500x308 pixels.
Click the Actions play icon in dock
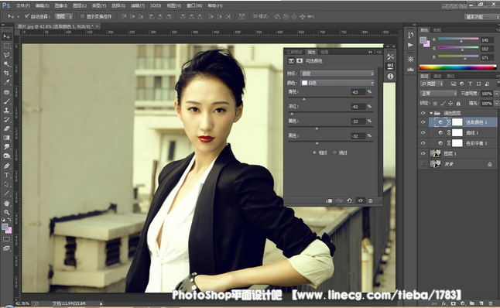coord(410,45)
